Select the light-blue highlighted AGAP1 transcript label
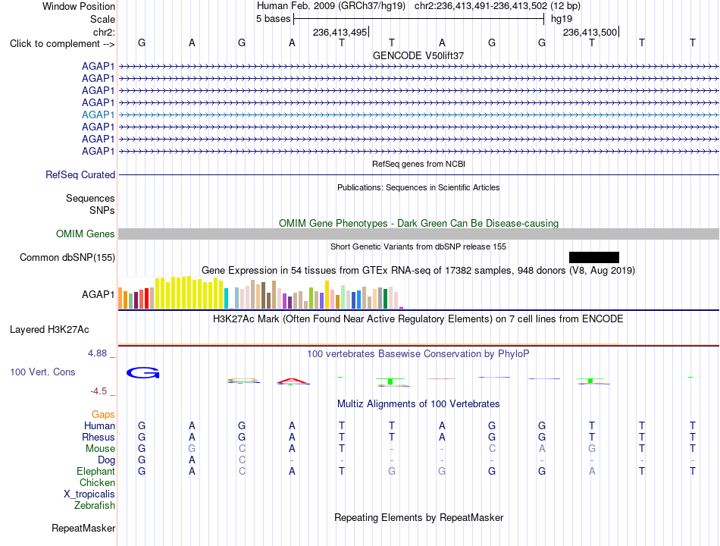Screen dimensions: 720x546 point(99,115)
